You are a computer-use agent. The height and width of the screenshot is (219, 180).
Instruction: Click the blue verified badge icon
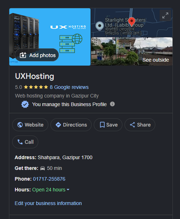pos(25,104)
